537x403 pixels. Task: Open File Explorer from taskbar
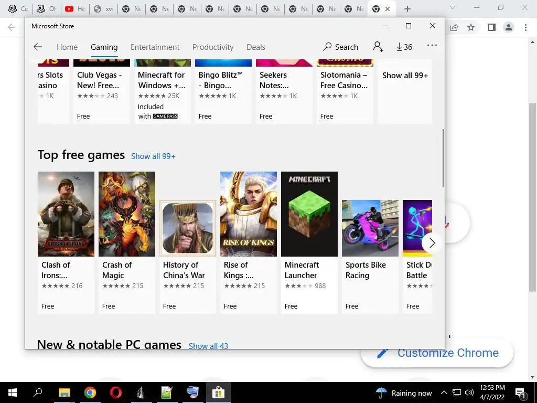click(x=64, y=393)
